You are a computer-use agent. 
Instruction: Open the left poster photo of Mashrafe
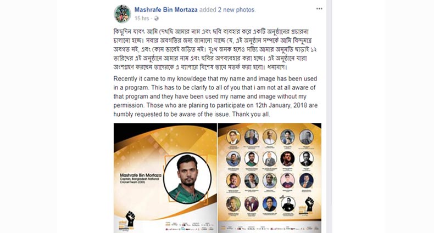click(165, 178)
